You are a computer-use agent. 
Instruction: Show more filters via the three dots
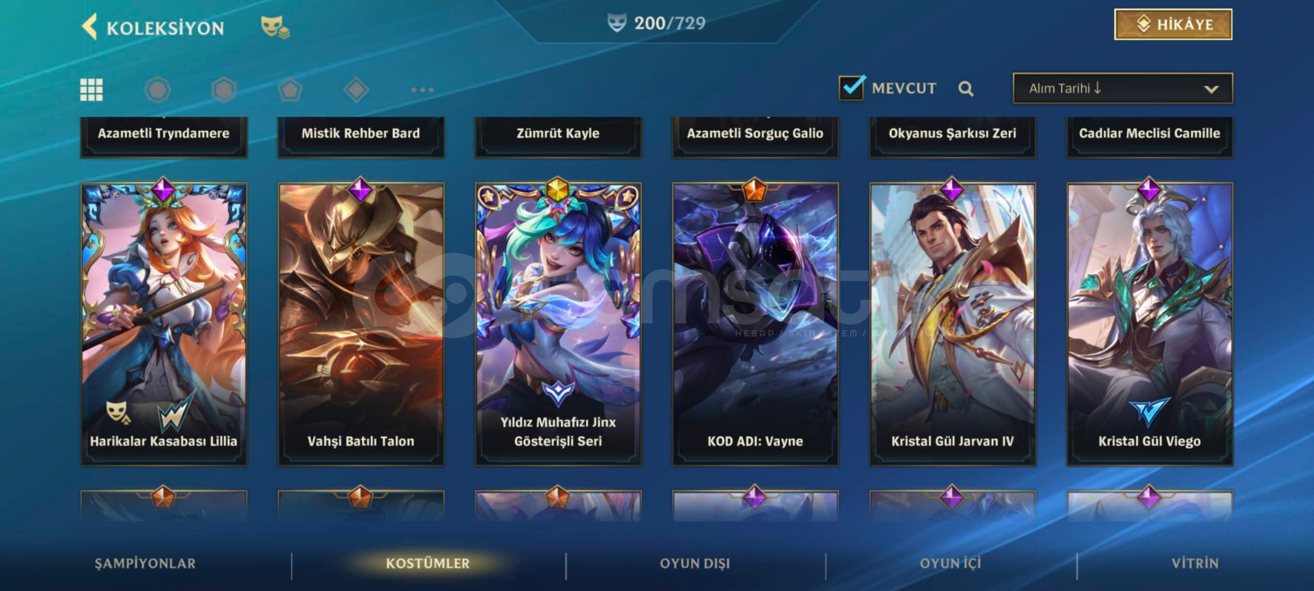pos(422,90)
